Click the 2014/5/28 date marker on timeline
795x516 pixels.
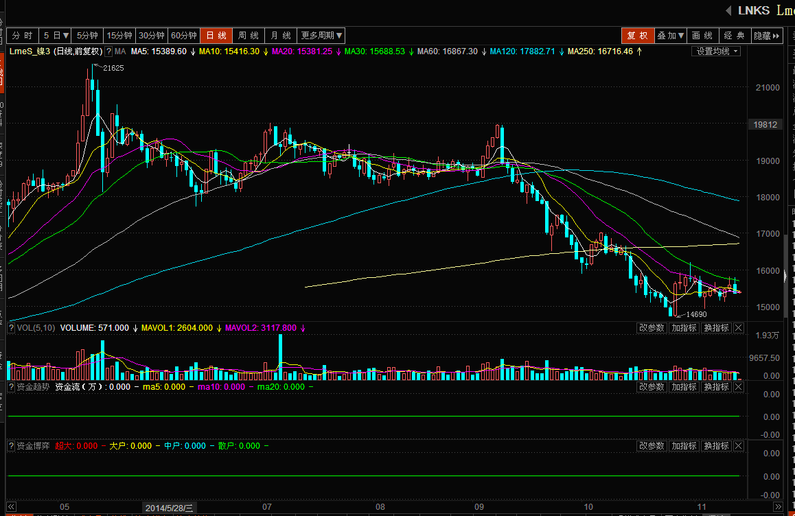point(170,507)
